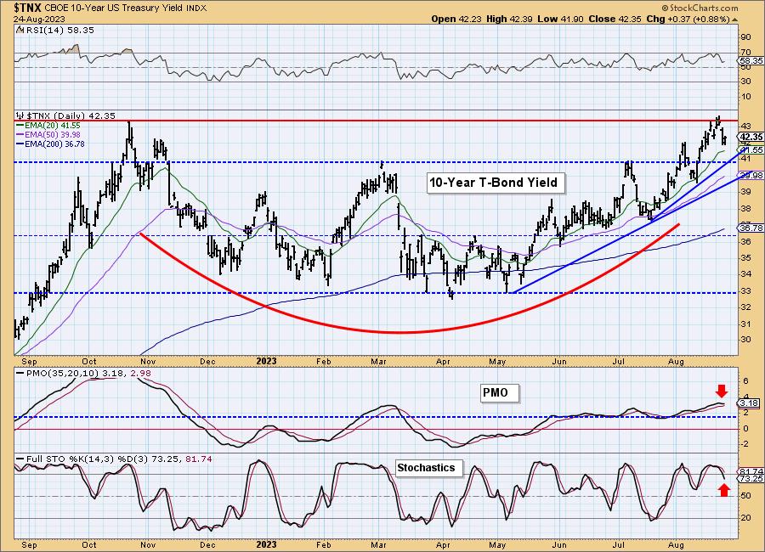
Task: Click the Chg +0.37 (+0.88%) readout
Action: [x=688, y=19]
